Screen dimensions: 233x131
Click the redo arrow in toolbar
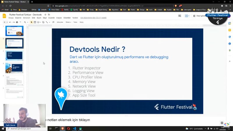coord(13,22)
